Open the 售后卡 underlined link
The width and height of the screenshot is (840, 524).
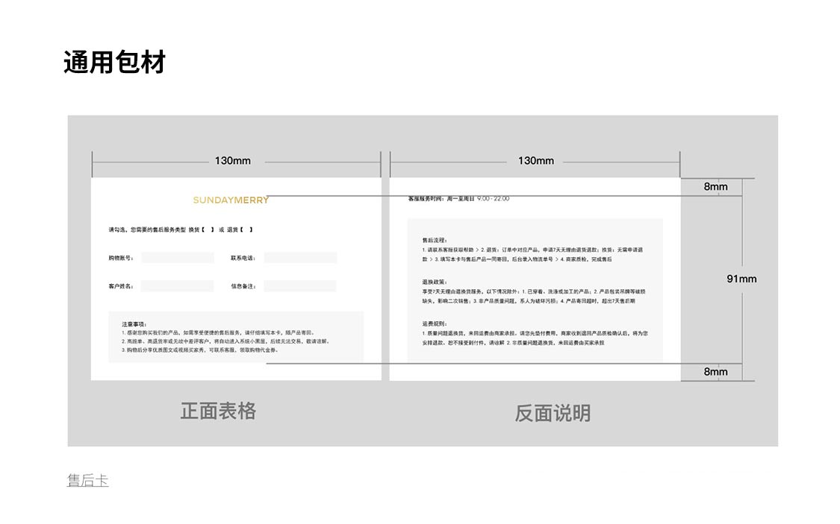[87, 481]
